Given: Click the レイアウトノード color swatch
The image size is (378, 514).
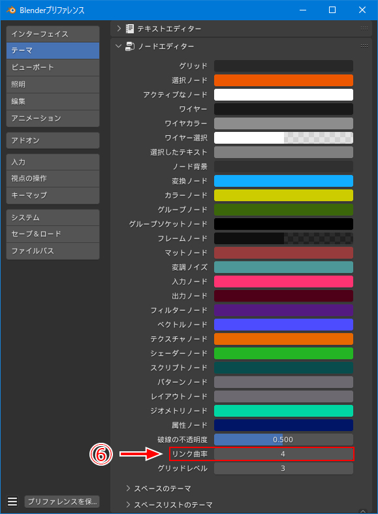Looking at the screenshot, I should click(284, 396).
